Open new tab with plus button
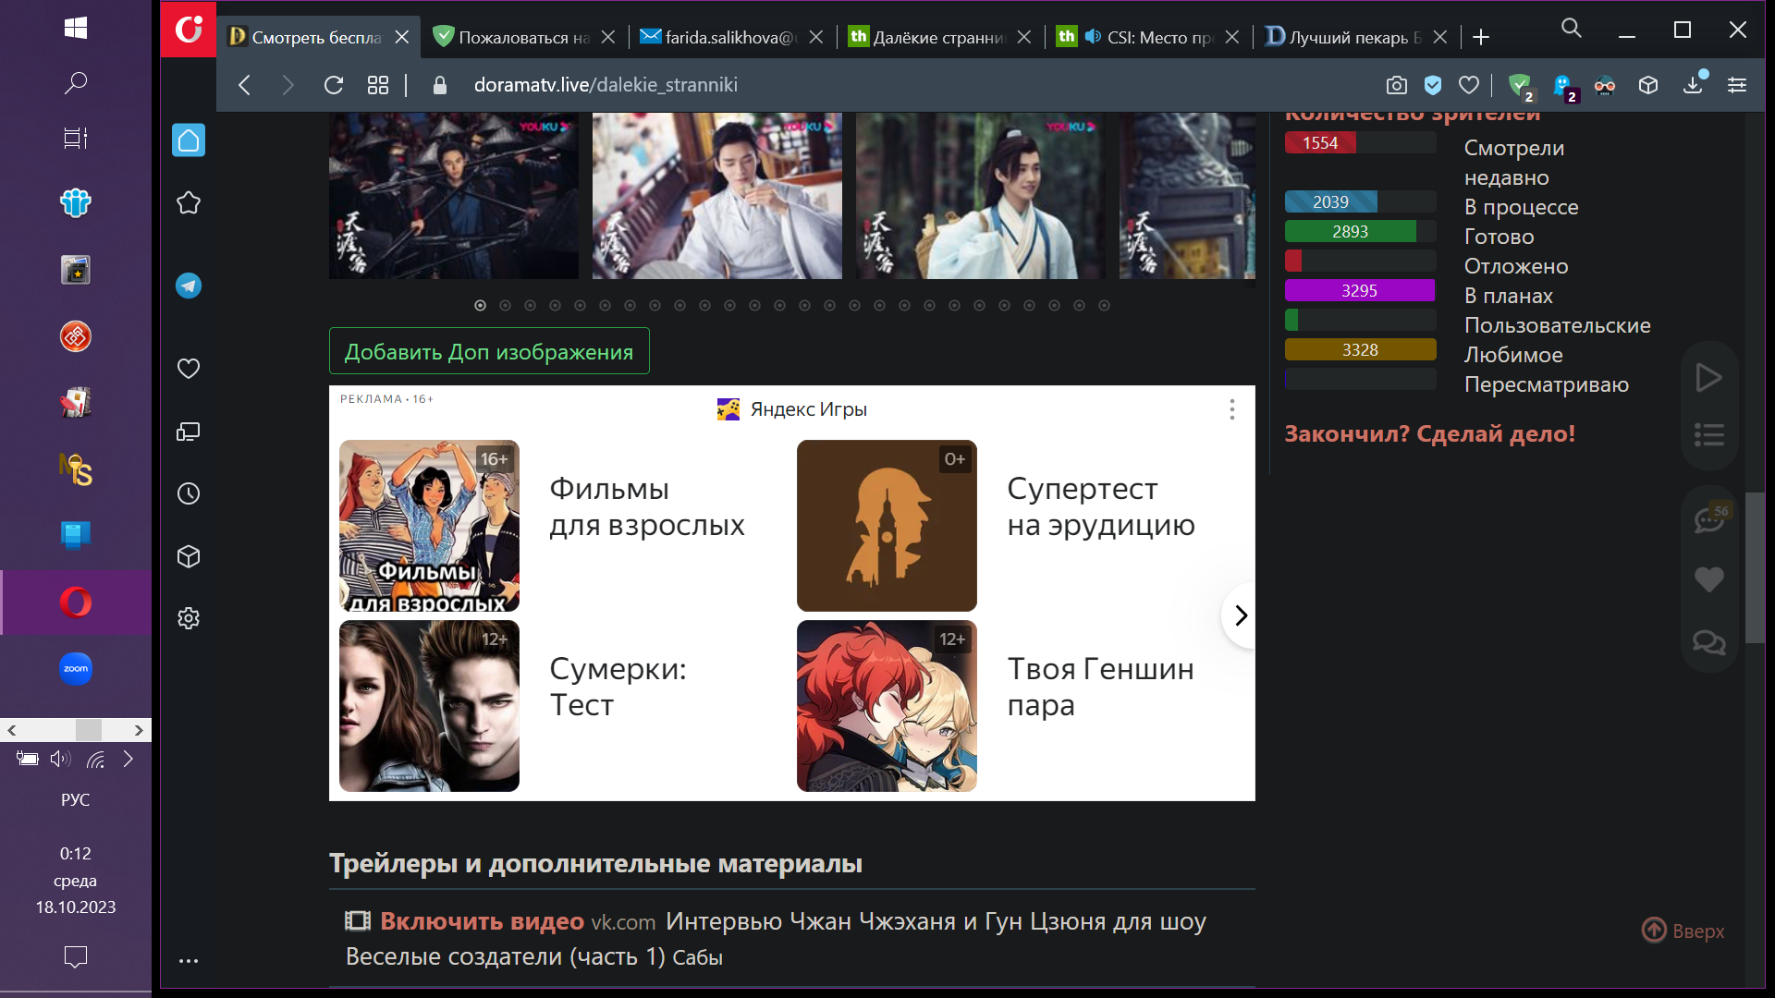This screenshot has height=998, width=1775. pyautogui.click(x=1481, y=37)
